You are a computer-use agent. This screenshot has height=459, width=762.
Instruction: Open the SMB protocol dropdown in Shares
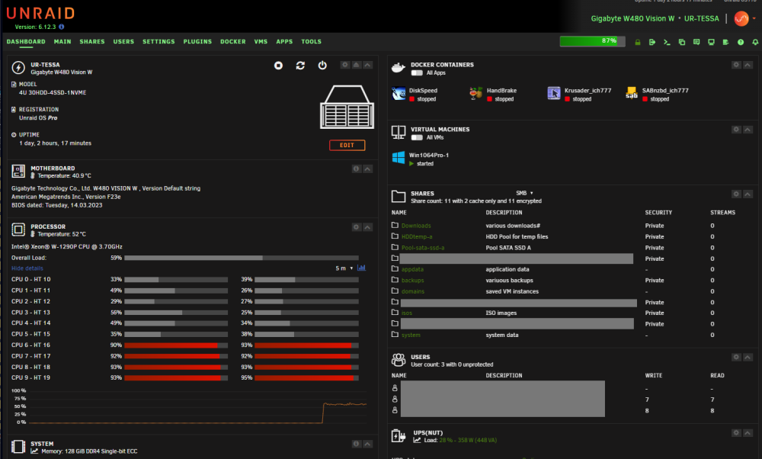pyautogui.click(x=524, y=193)
